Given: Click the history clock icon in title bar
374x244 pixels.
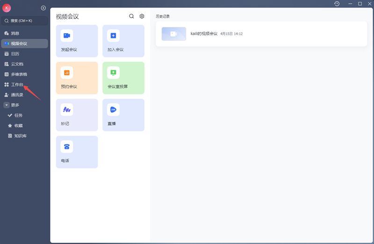Looking at the screenshot, I should (337, 4).
